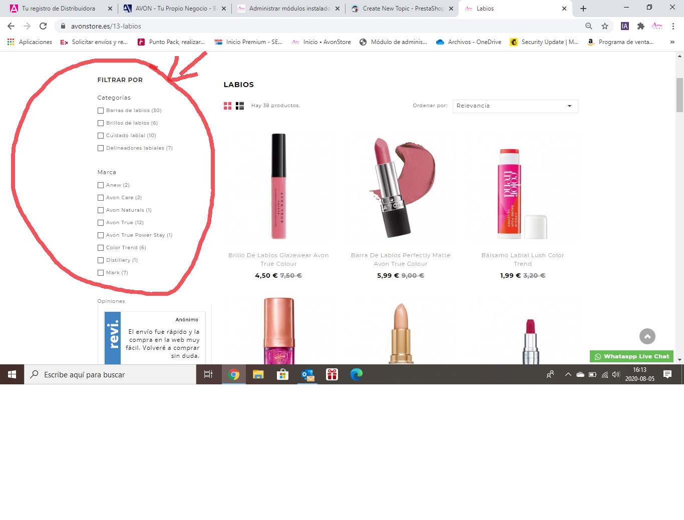Check the Color Trend brand filter
Screen dimensions: 684x520
101,248
